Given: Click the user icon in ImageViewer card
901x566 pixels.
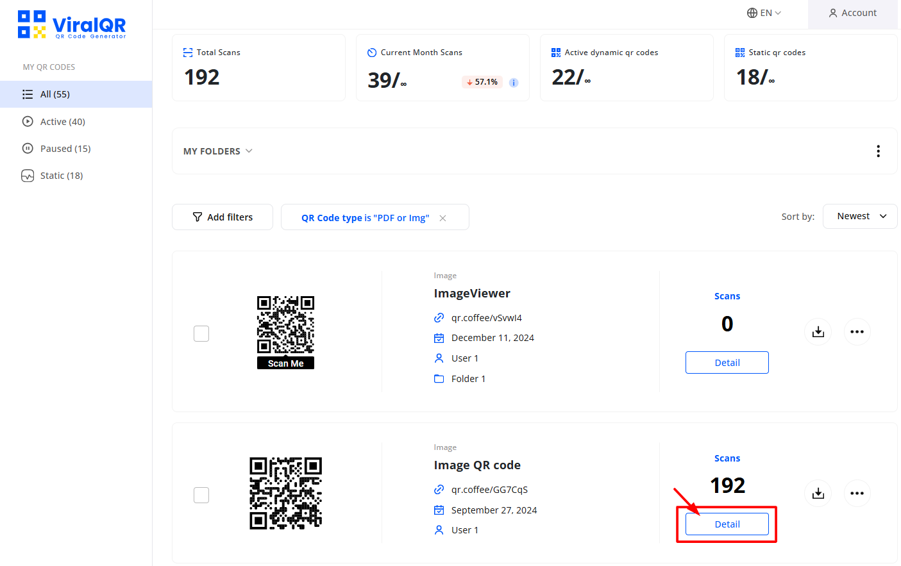Looking at the screenshot, I should (x=439, y=358).
